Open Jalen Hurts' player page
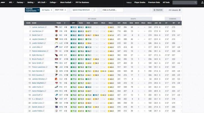204x113 pixels. (x=37, y=87)
